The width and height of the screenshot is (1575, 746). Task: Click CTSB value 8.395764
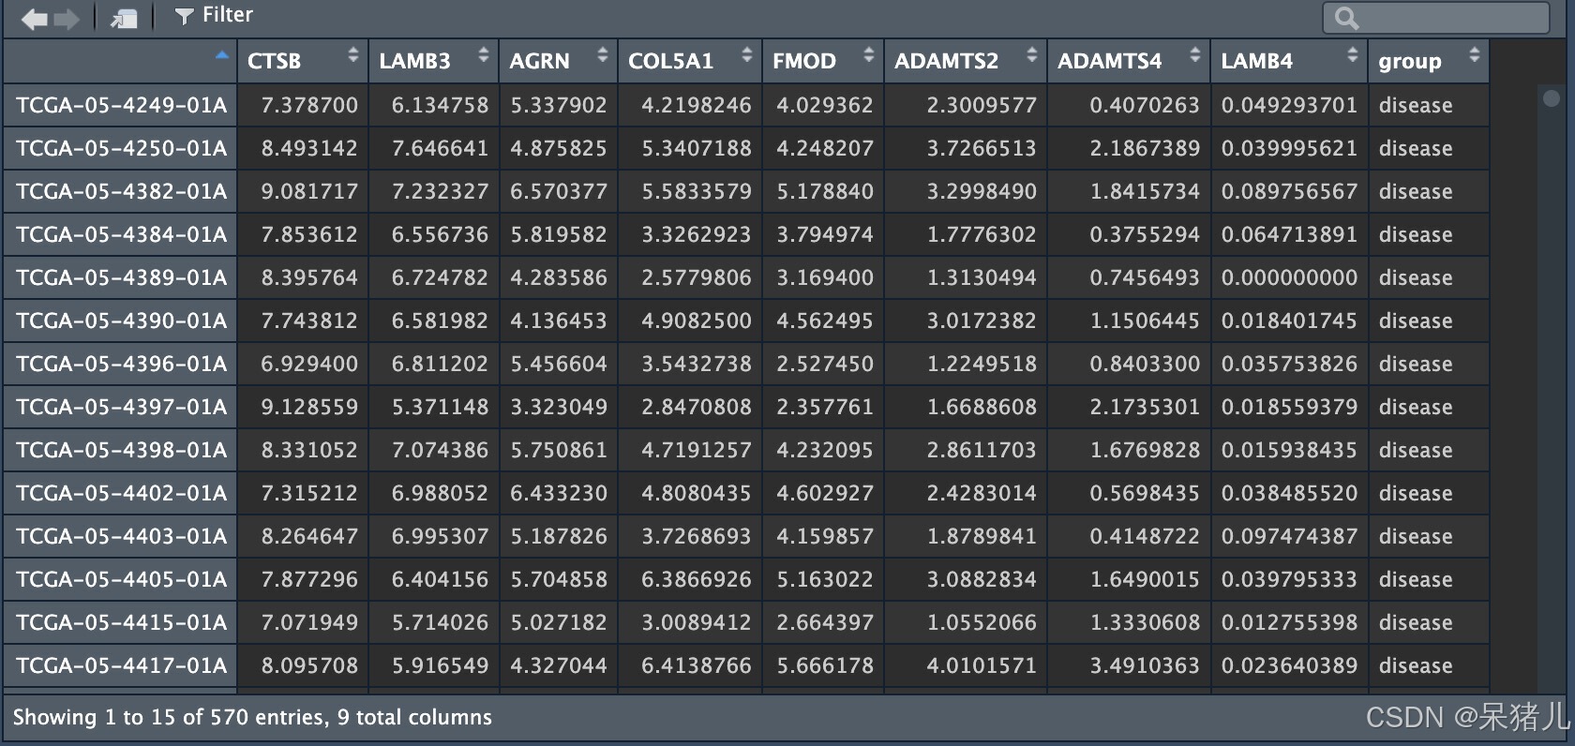pos(309,277)
